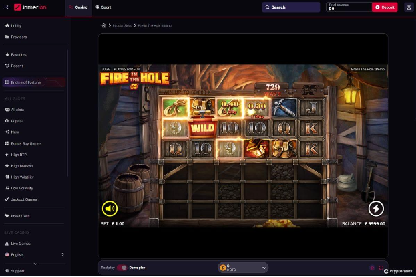This screenshot has height=277, width=416.
Task: Select New slots category
Action: coord(12,132)
